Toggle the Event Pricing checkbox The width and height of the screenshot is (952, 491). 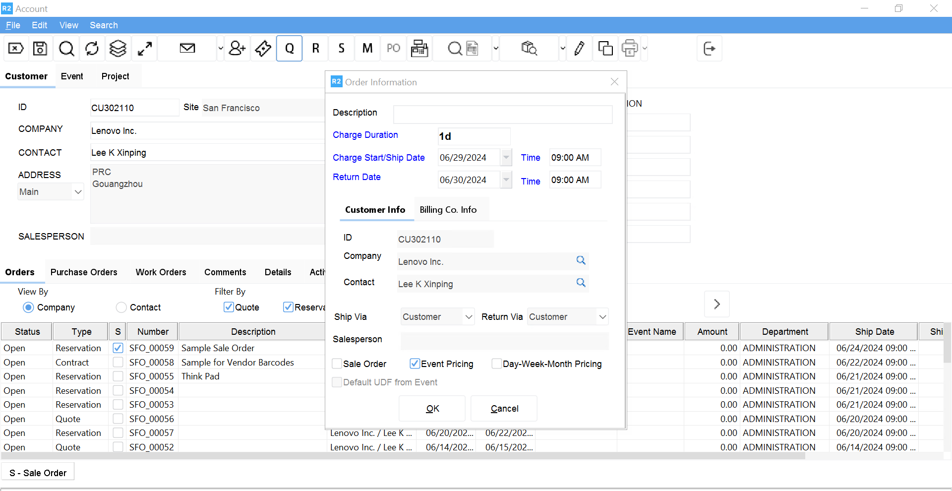pos(415,364)
